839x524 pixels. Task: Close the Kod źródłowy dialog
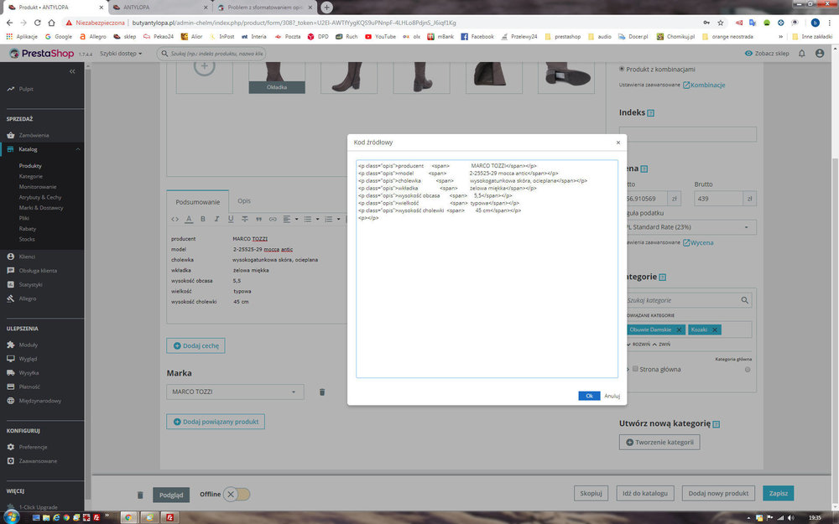[x=618, y=143]
